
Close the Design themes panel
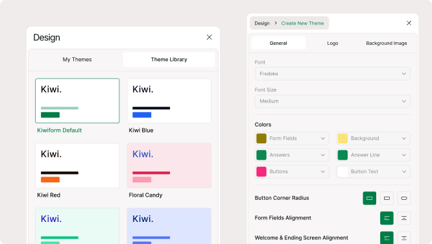[x=209, y=37]
